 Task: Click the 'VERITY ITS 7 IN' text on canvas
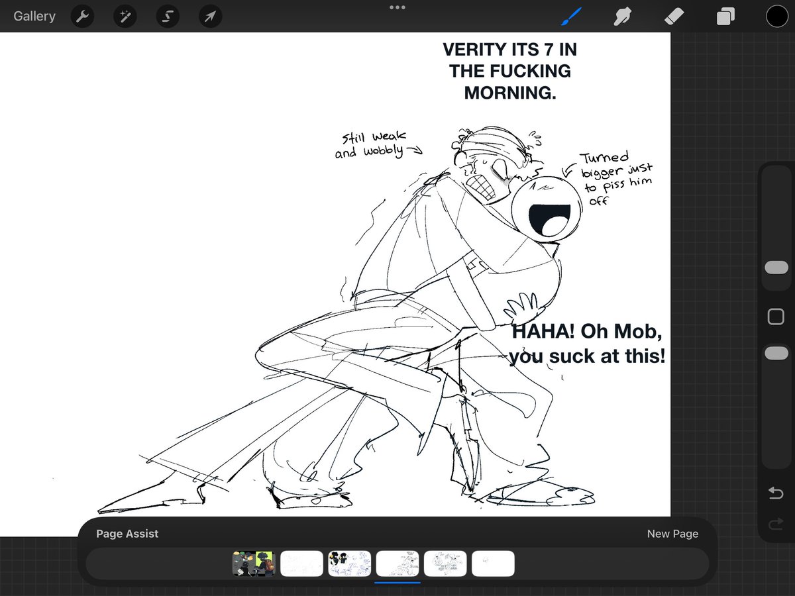(509, 50)
